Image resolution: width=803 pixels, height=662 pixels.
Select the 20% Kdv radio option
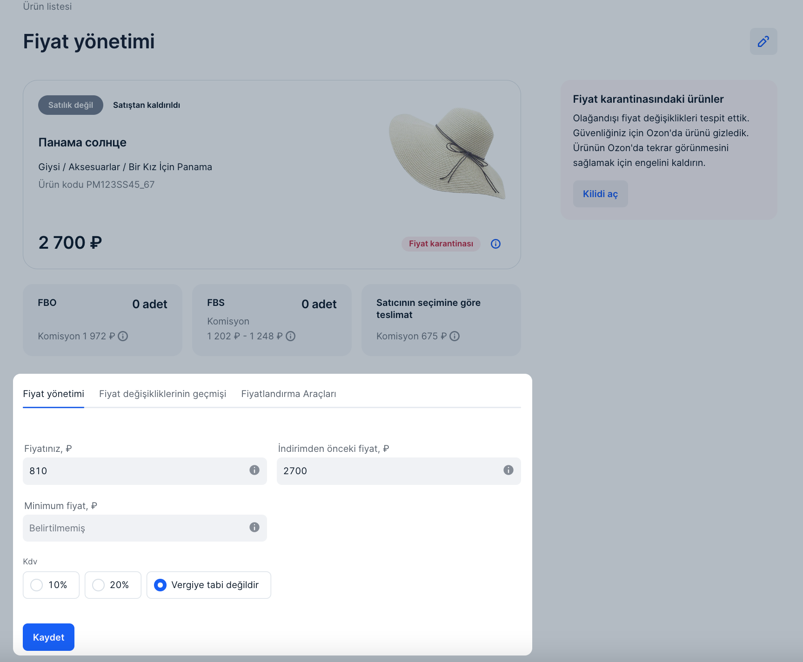tap(113, 585)
